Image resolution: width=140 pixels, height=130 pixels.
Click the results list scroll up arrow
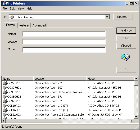pyautogui.click(x=136, y=78)
